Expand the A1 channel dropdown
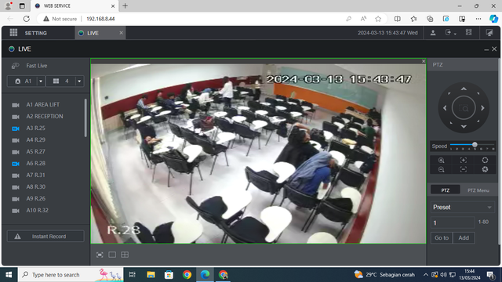The image size is (502, 282). [x=41, y=81]
